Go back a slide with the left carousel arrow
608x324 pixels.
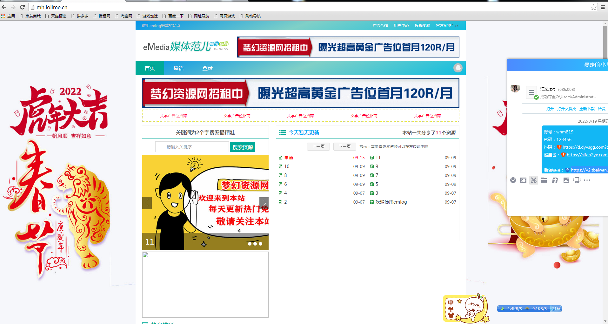(x=147, y=203)
